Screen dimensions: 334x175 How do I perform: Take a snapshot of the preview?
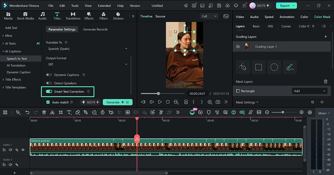(218, 102)
